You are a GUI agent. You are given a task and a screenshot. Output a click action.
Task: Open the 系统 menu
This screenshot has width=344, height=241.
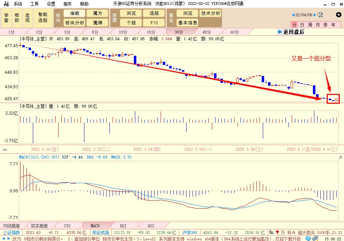[18, 4]
